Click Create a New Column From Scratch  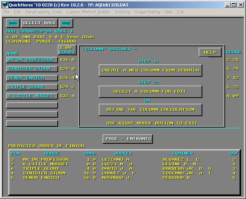click(150, 70)
